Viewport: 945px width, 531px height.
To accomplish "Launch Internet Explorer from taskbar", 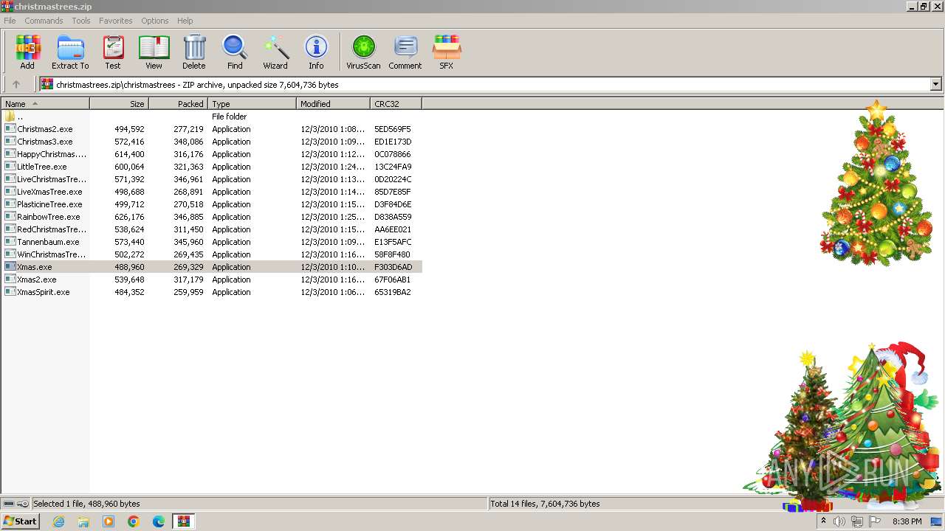I will pos(58,521).
